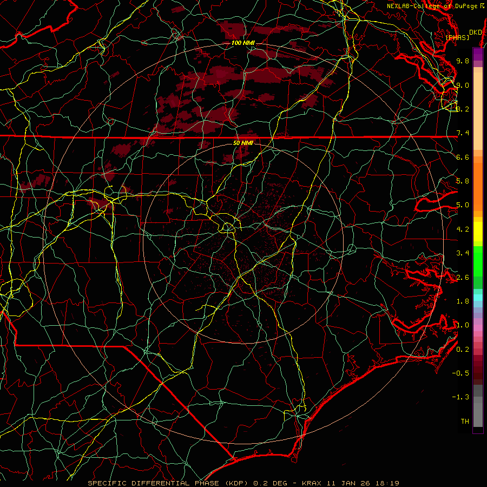The height and width of the screenshot is (487, 487).
Task: Click the 1.0 legend value
Action: coord(463,325)
